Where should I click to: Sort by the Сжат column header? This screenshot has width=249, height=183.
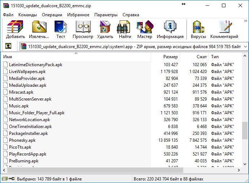[x=194, y=57]
